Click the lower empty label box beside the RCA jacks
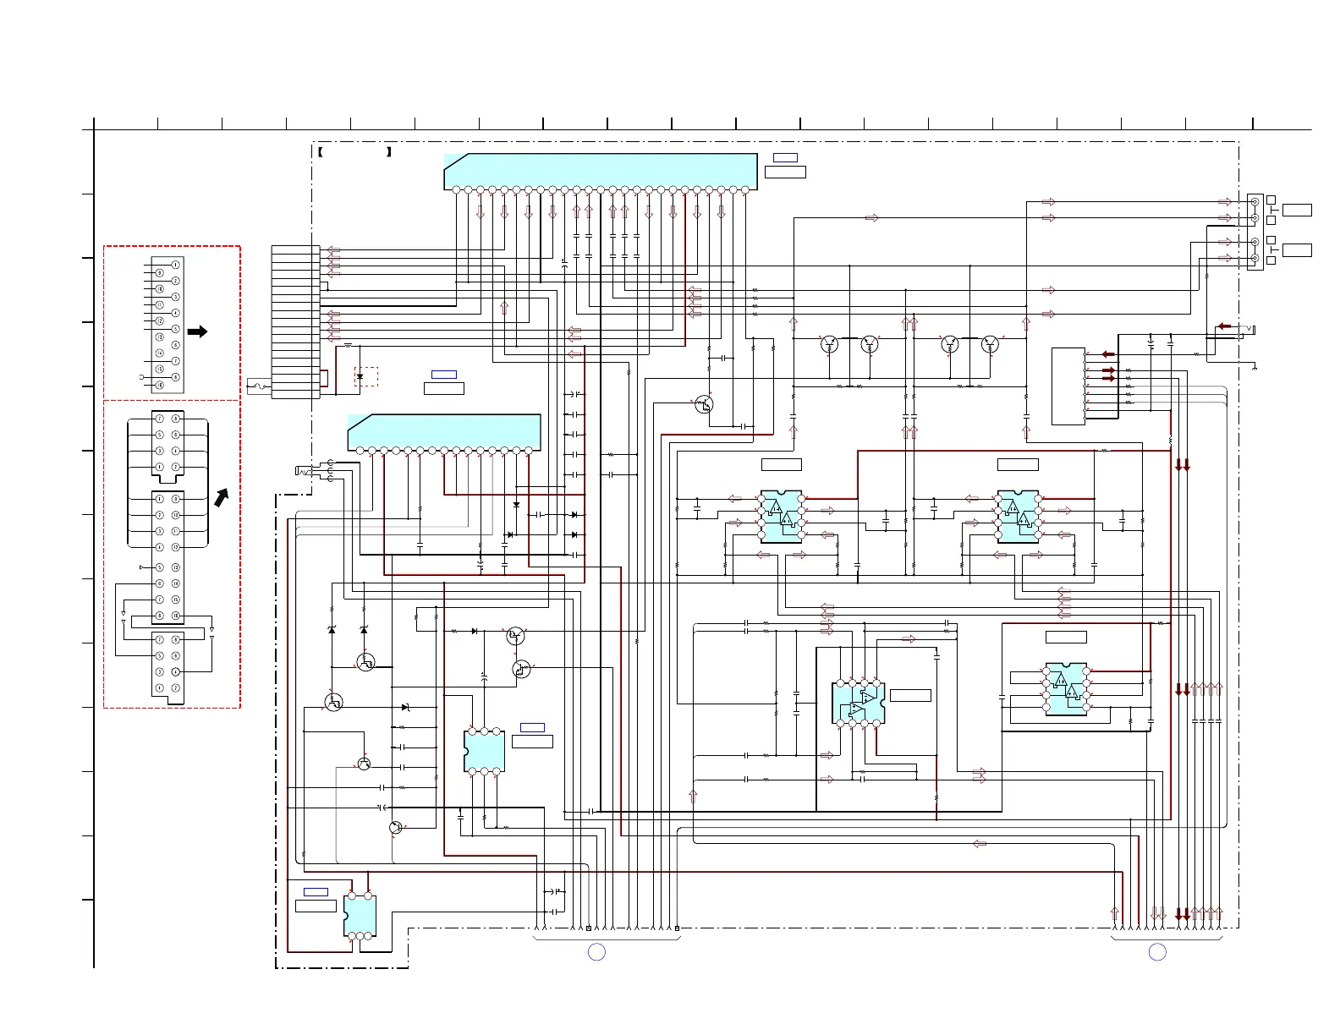 1297,250
